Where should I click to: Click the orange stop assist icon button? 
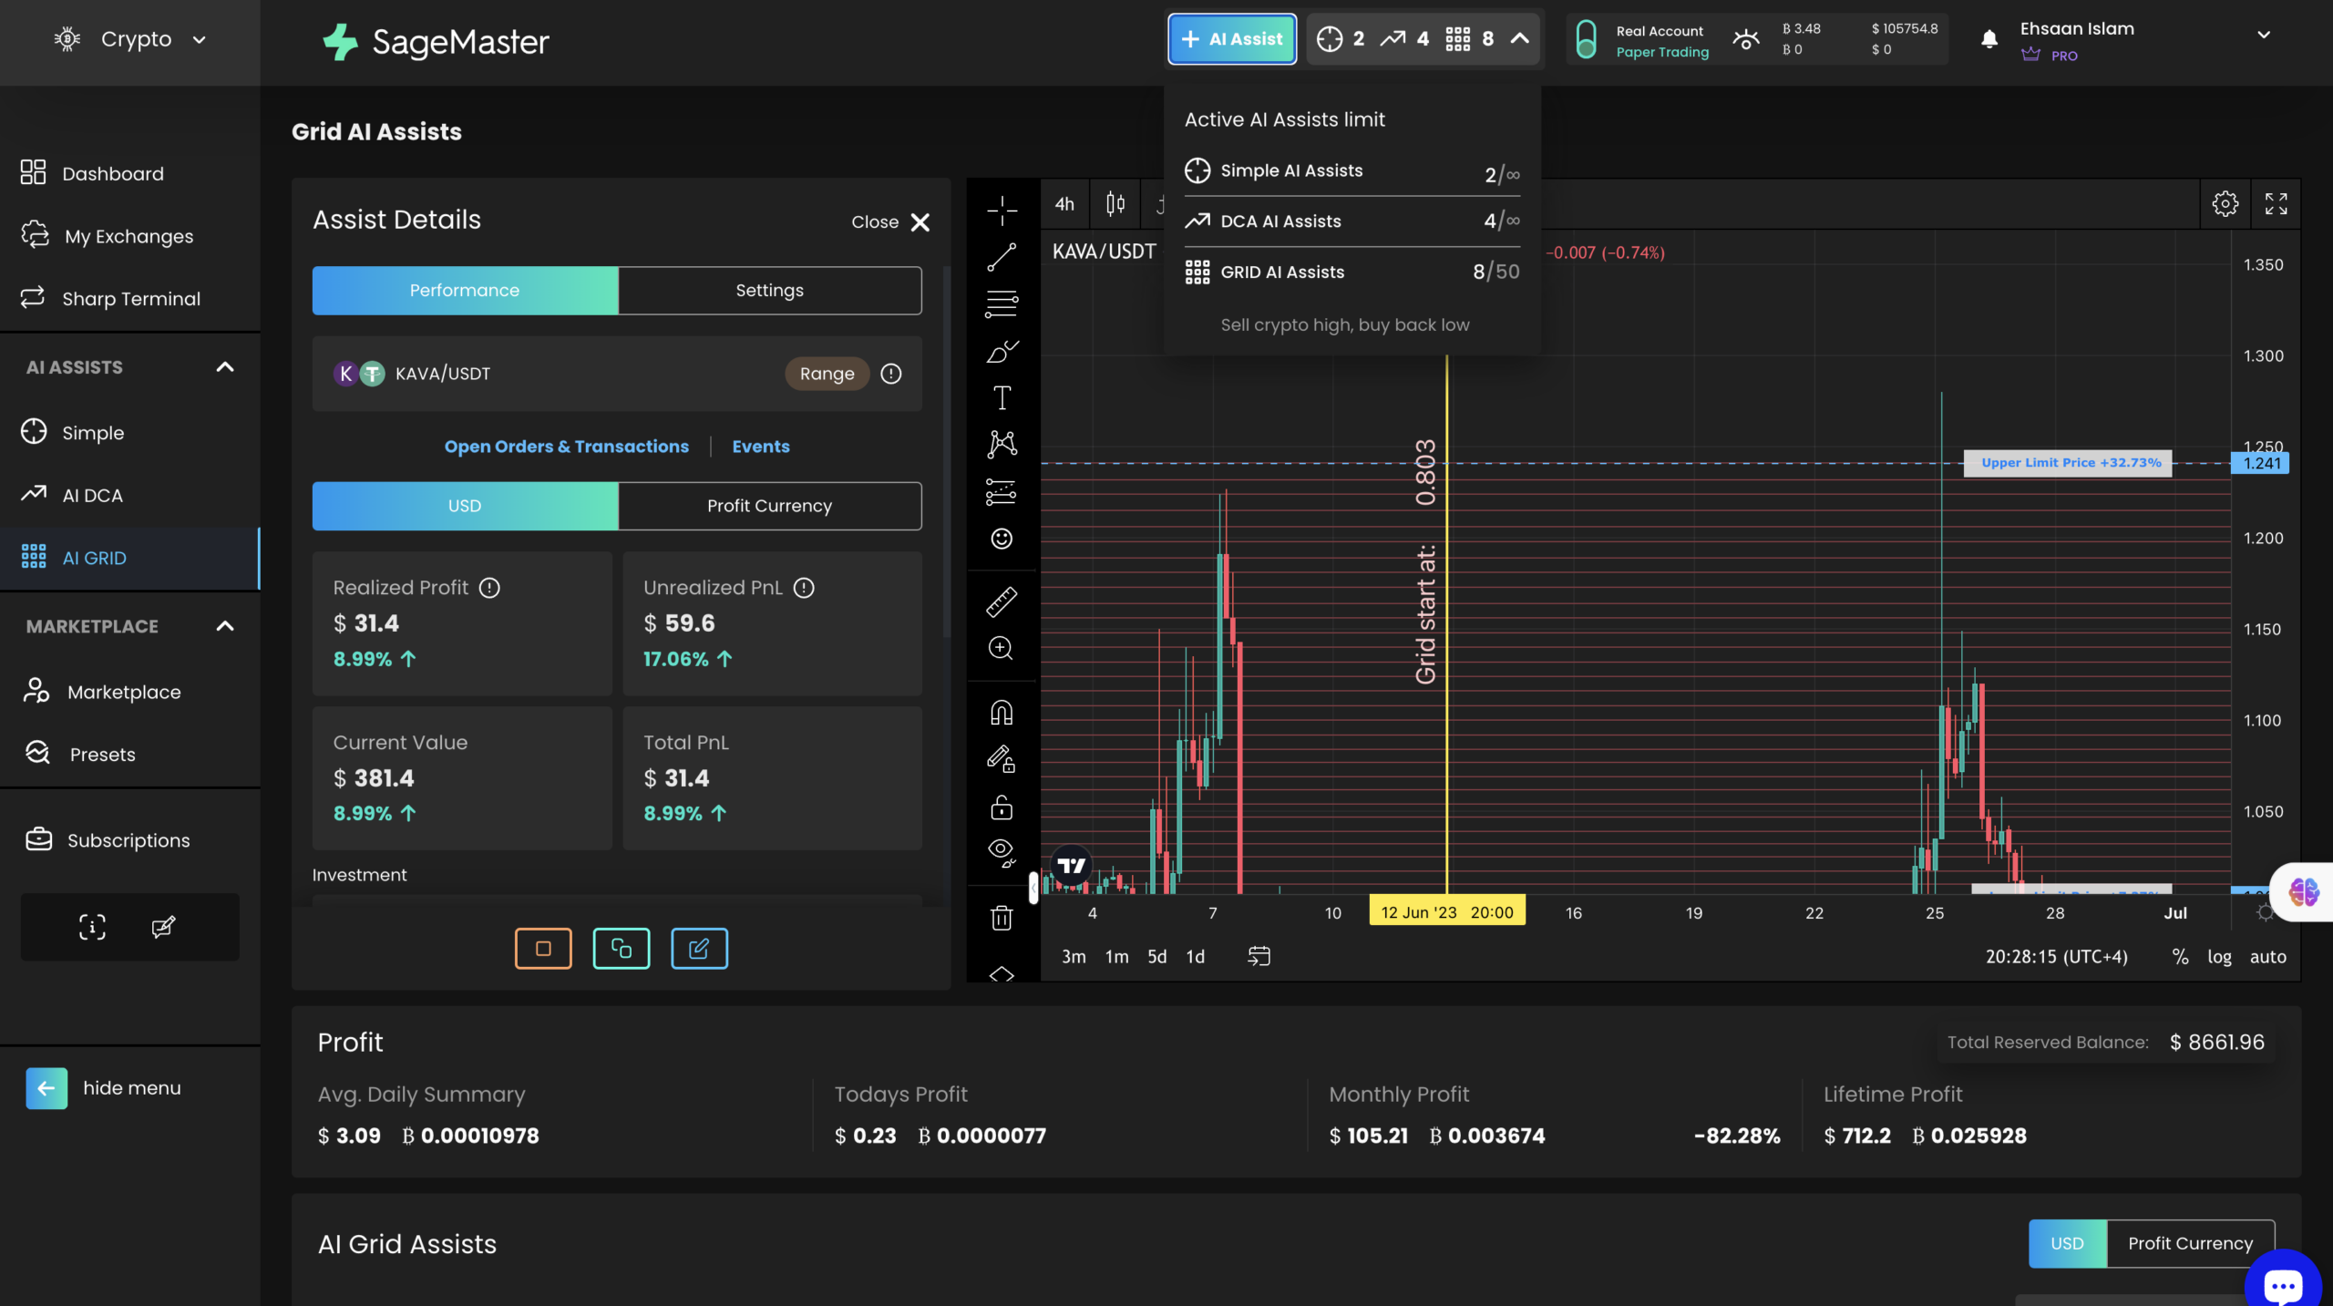pos(543,948)
